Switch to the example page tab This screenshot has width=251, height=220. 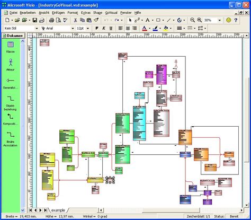click(x=58, y=210)
